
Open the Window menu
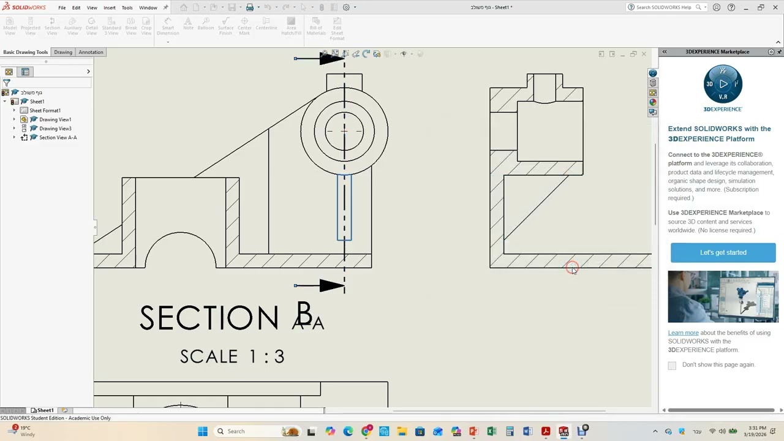pos(148,7)
